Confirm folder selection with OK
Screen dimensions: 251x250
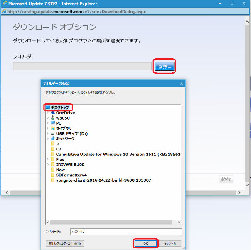tap(145, 243)
